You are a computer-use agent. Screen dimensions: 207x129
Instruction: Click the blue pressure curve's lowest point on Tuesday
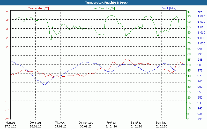click(x=44, y=85)
